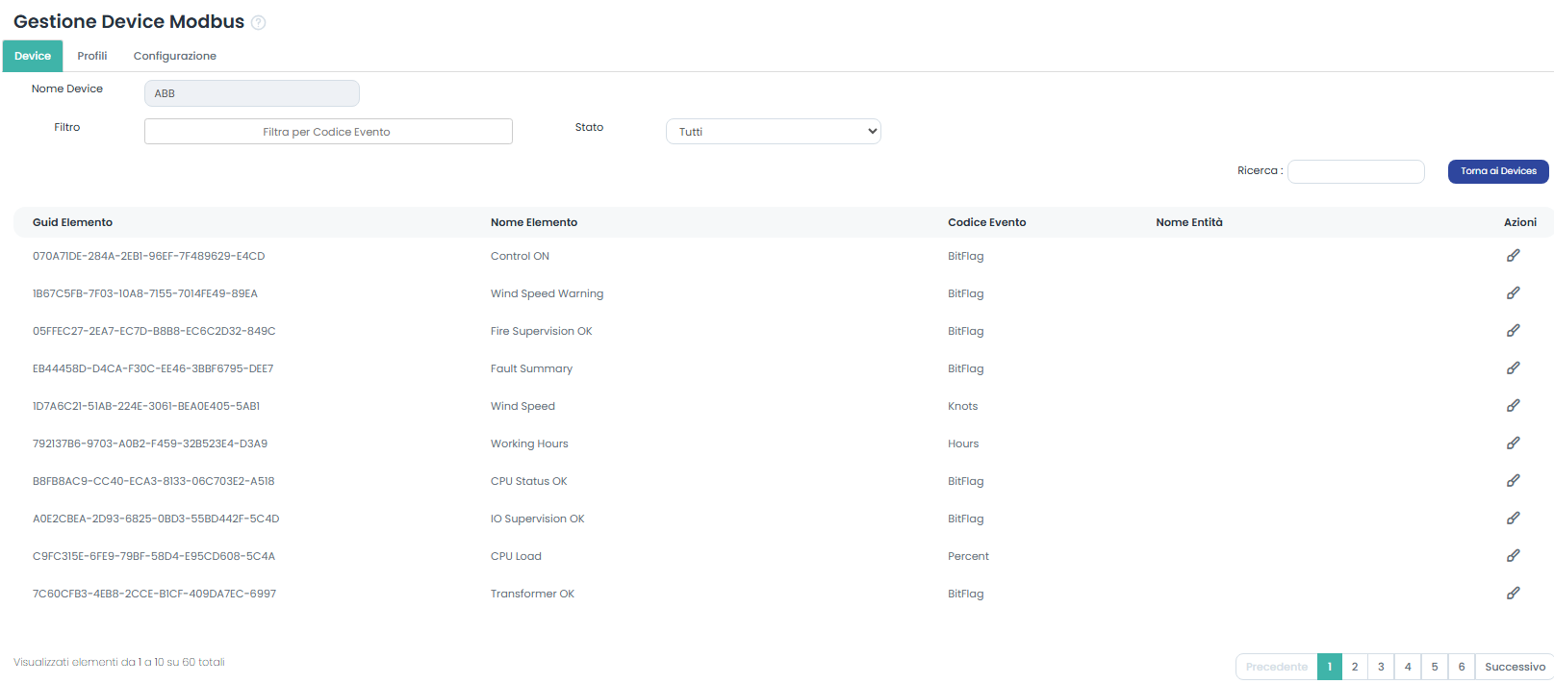1554x684 pixels.
Task: Edit the Wind Speed Warning row
Action: pos(1513,293)
